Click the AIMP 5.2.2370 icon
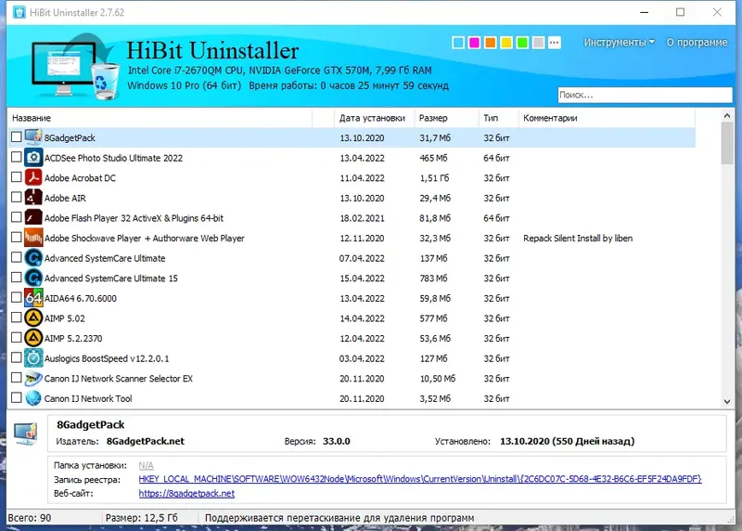The image size is (742, 531). [33, 338]
